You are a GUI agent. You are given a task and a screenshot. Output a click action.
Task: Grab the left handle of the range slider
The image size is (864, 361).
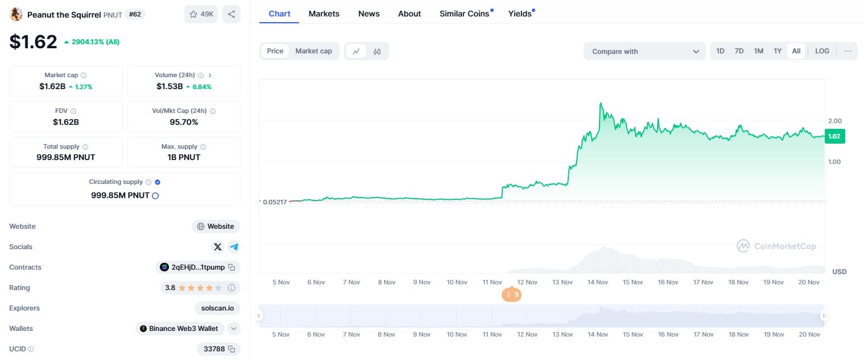tap(259, 316)
